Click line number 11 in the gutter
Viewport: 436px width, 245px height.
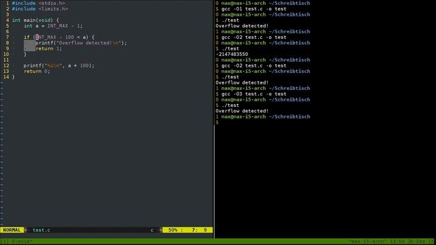(x=6, y=60)
